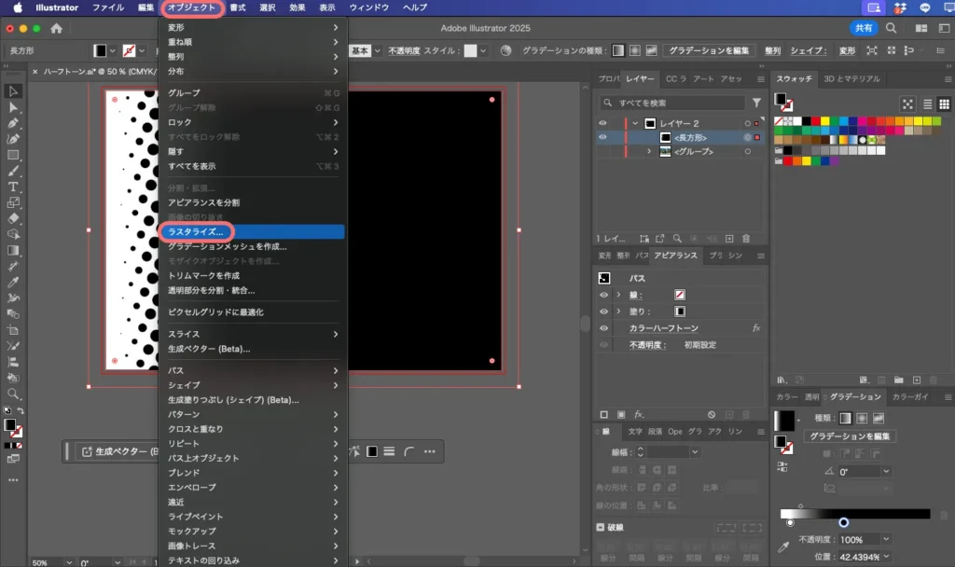
Task: Click the 共有 button at top right
Action: (865, 28)
